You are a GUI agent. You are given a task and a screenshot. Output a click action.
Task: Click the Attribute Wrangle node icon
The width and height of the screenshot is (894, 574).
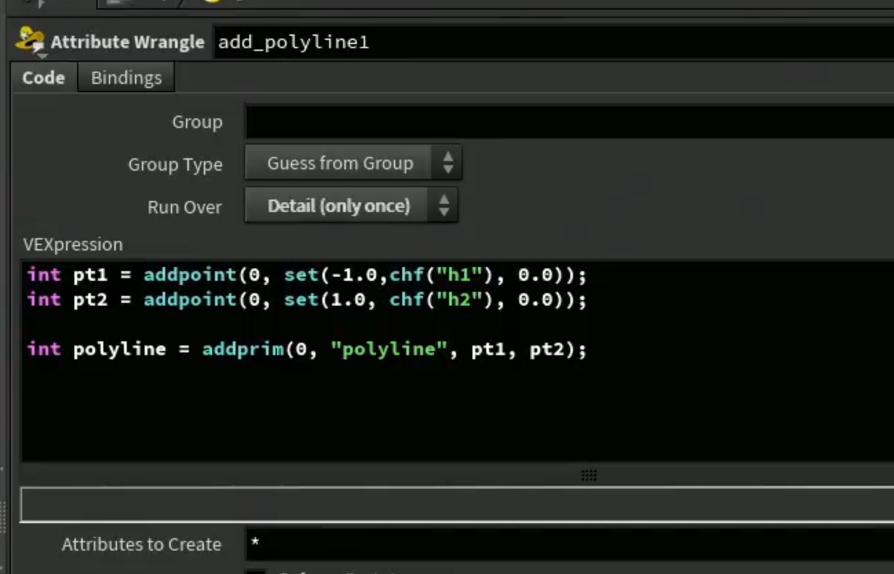coord(29,39)
